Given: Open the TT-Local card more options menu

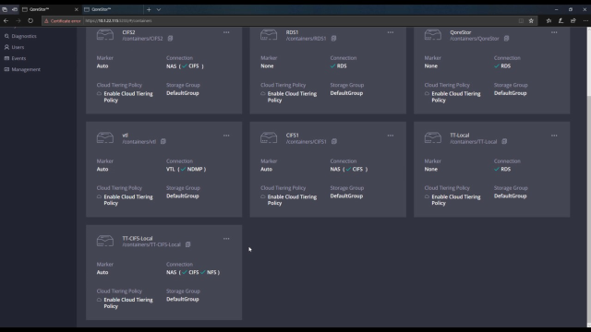Looking at the screenshot, I should click(554, 136).
